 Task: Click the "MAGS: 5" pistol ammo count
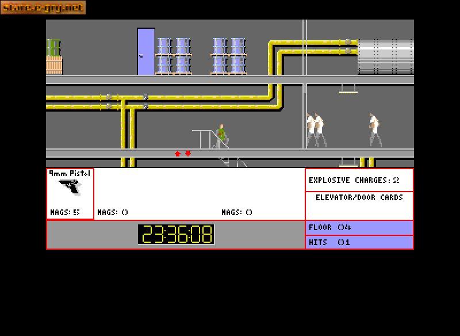coord(65,212)
